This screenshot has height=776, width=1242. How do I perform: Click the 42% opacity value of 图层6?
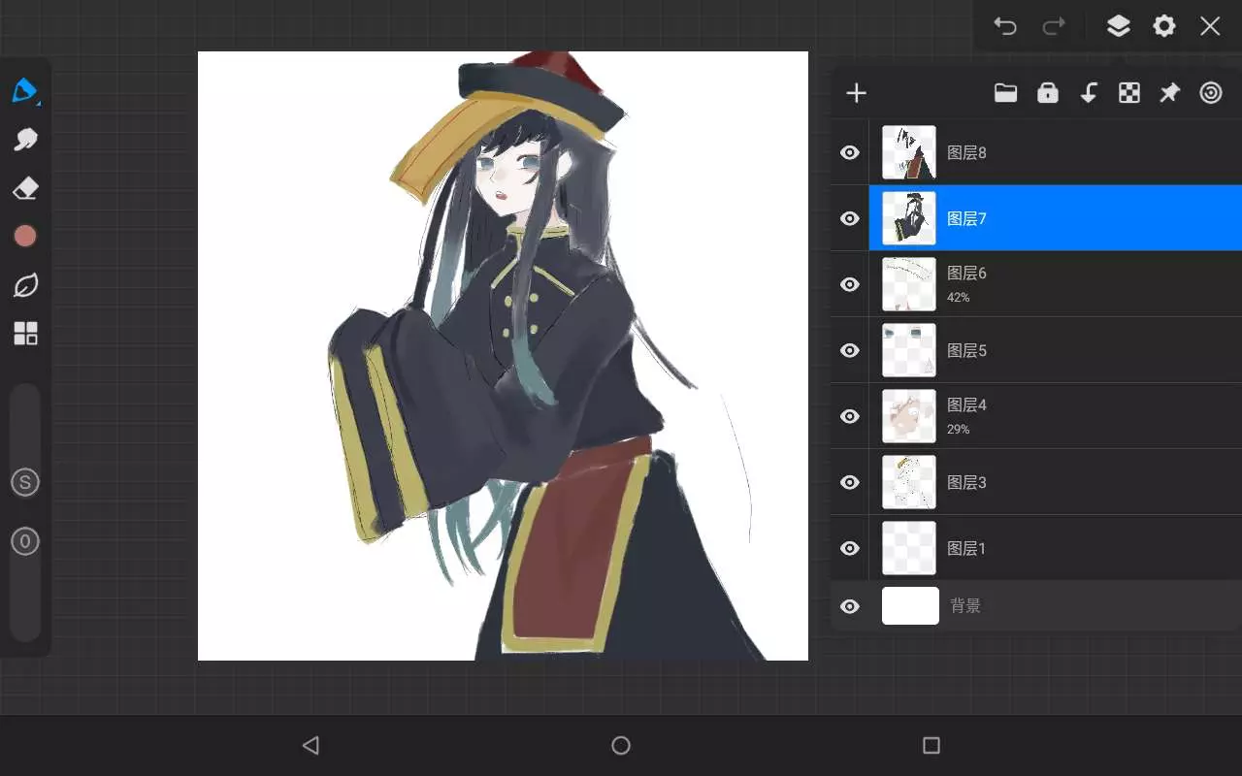pos(959,298)
